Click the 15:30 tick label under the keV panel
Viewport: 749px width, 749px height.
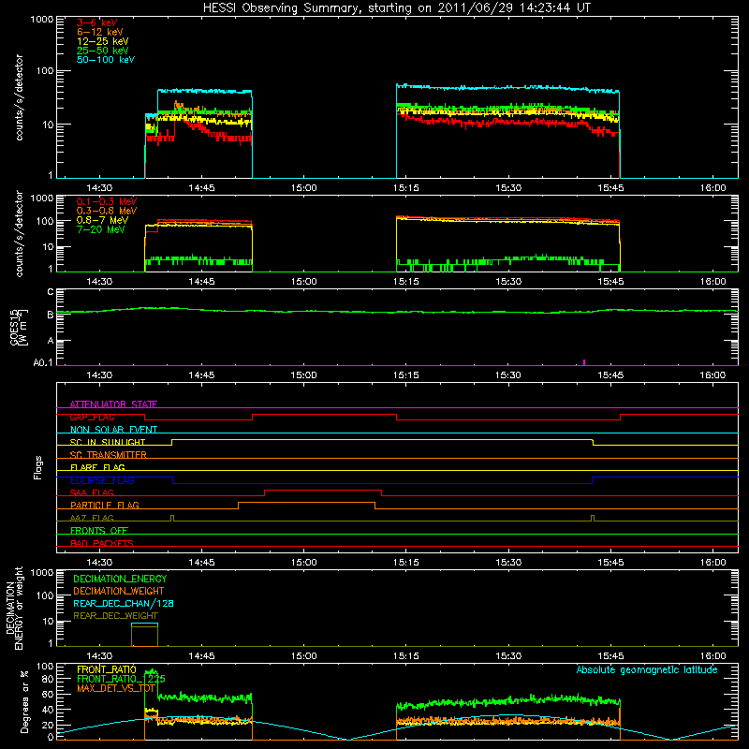click(508, 188)
